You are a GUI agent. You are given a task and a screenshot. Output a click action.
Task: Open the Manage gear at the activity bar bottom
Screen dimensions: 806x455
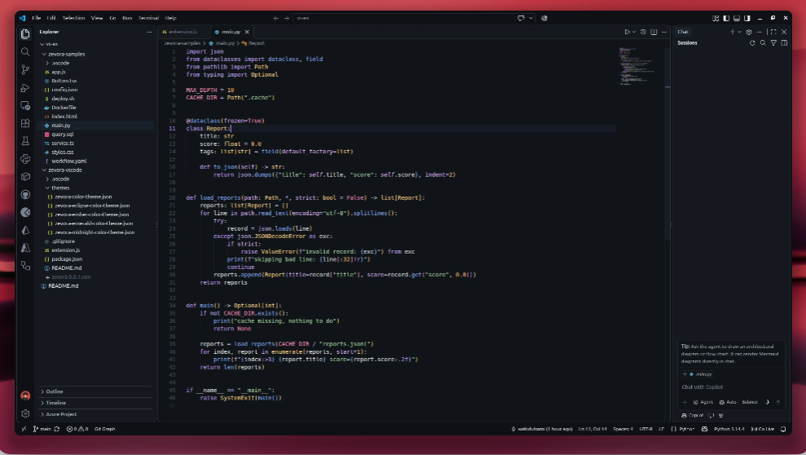25,413
